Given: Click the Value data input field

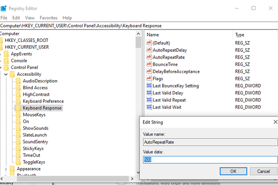Looking at the screenshot, I should (x=210, y=160).
